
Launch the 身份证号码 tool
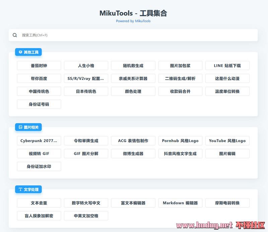tap(39, 104)
